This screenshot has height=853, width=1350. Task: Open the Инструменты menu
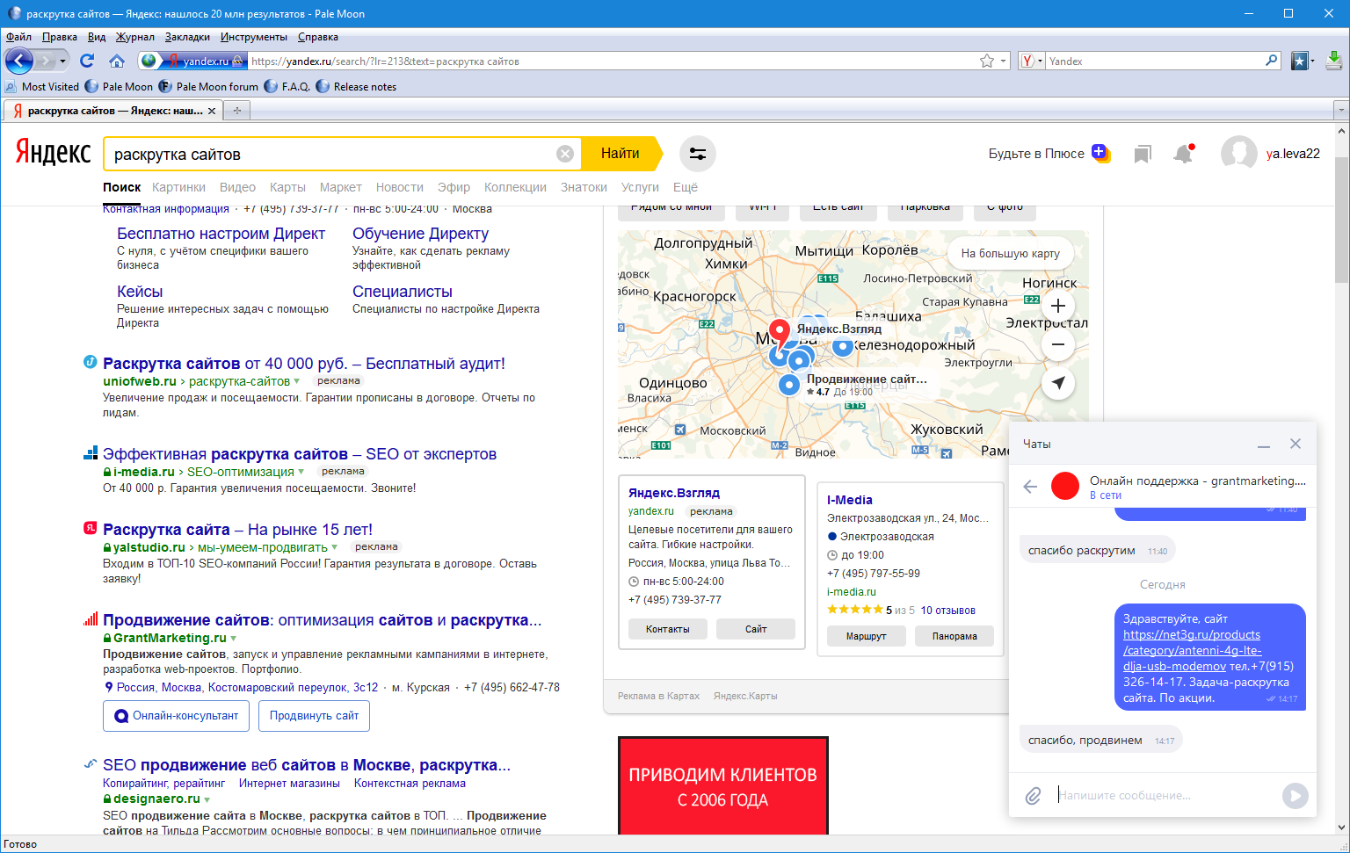[x=254, y=37]
